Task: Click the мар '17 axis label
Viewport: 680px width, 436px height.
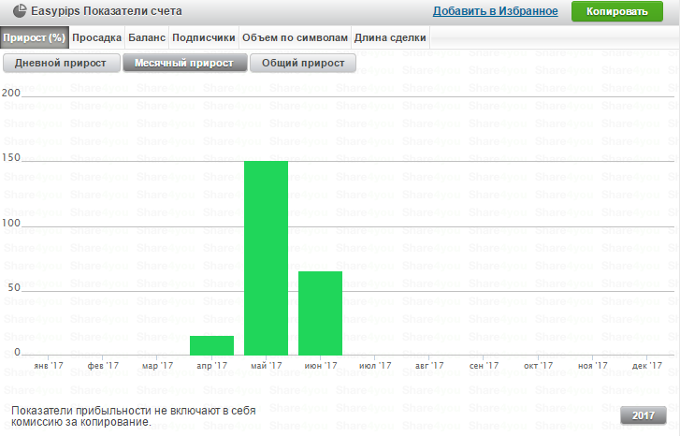Action: click(157, 366)
